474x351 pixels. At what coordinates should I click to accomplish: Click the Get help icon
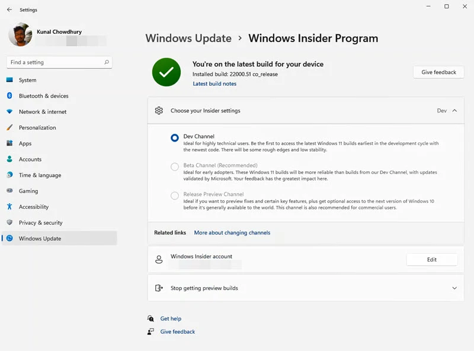point(150,318)
